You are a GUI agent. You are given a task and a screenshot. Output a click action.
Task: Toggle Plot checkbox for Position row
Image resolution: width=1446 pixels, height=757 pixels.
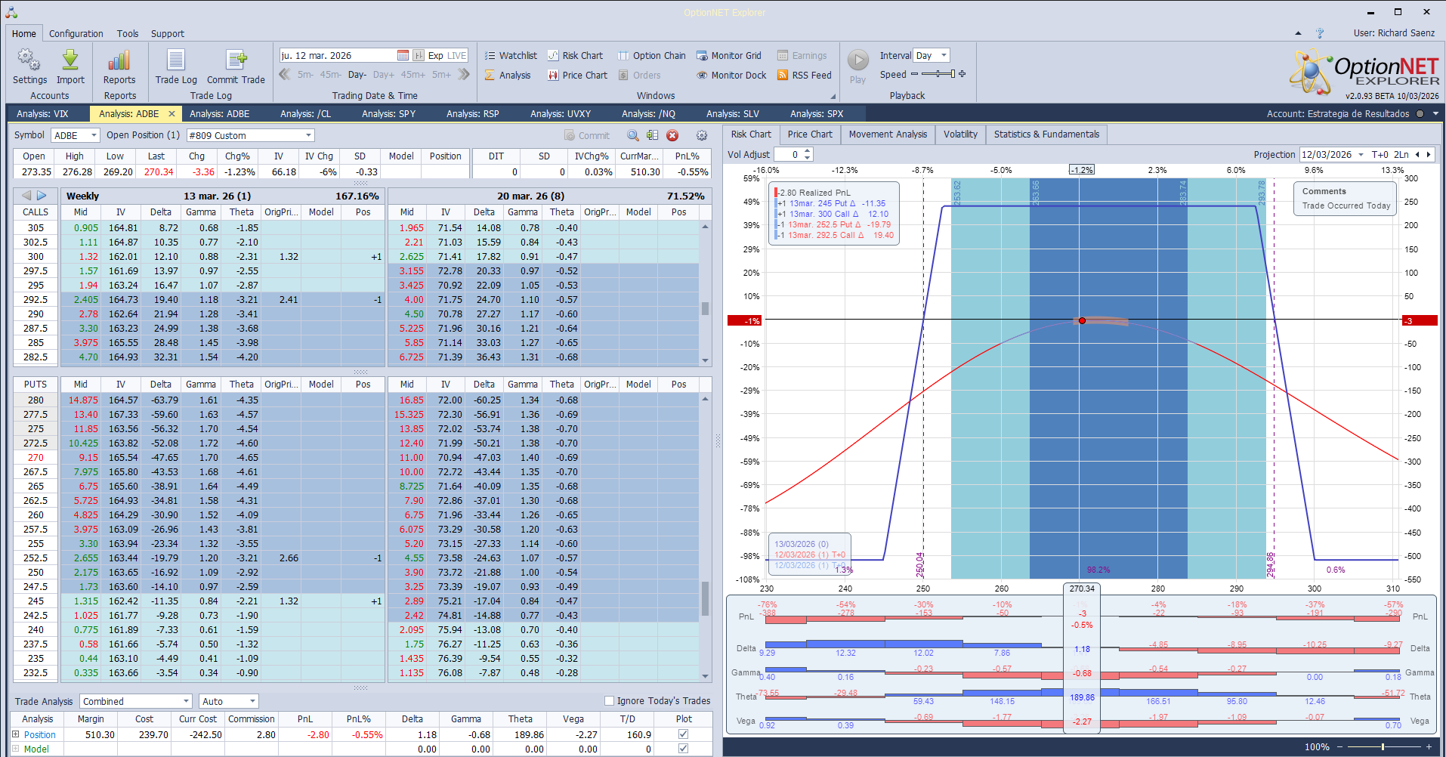(x=683, y=734)
